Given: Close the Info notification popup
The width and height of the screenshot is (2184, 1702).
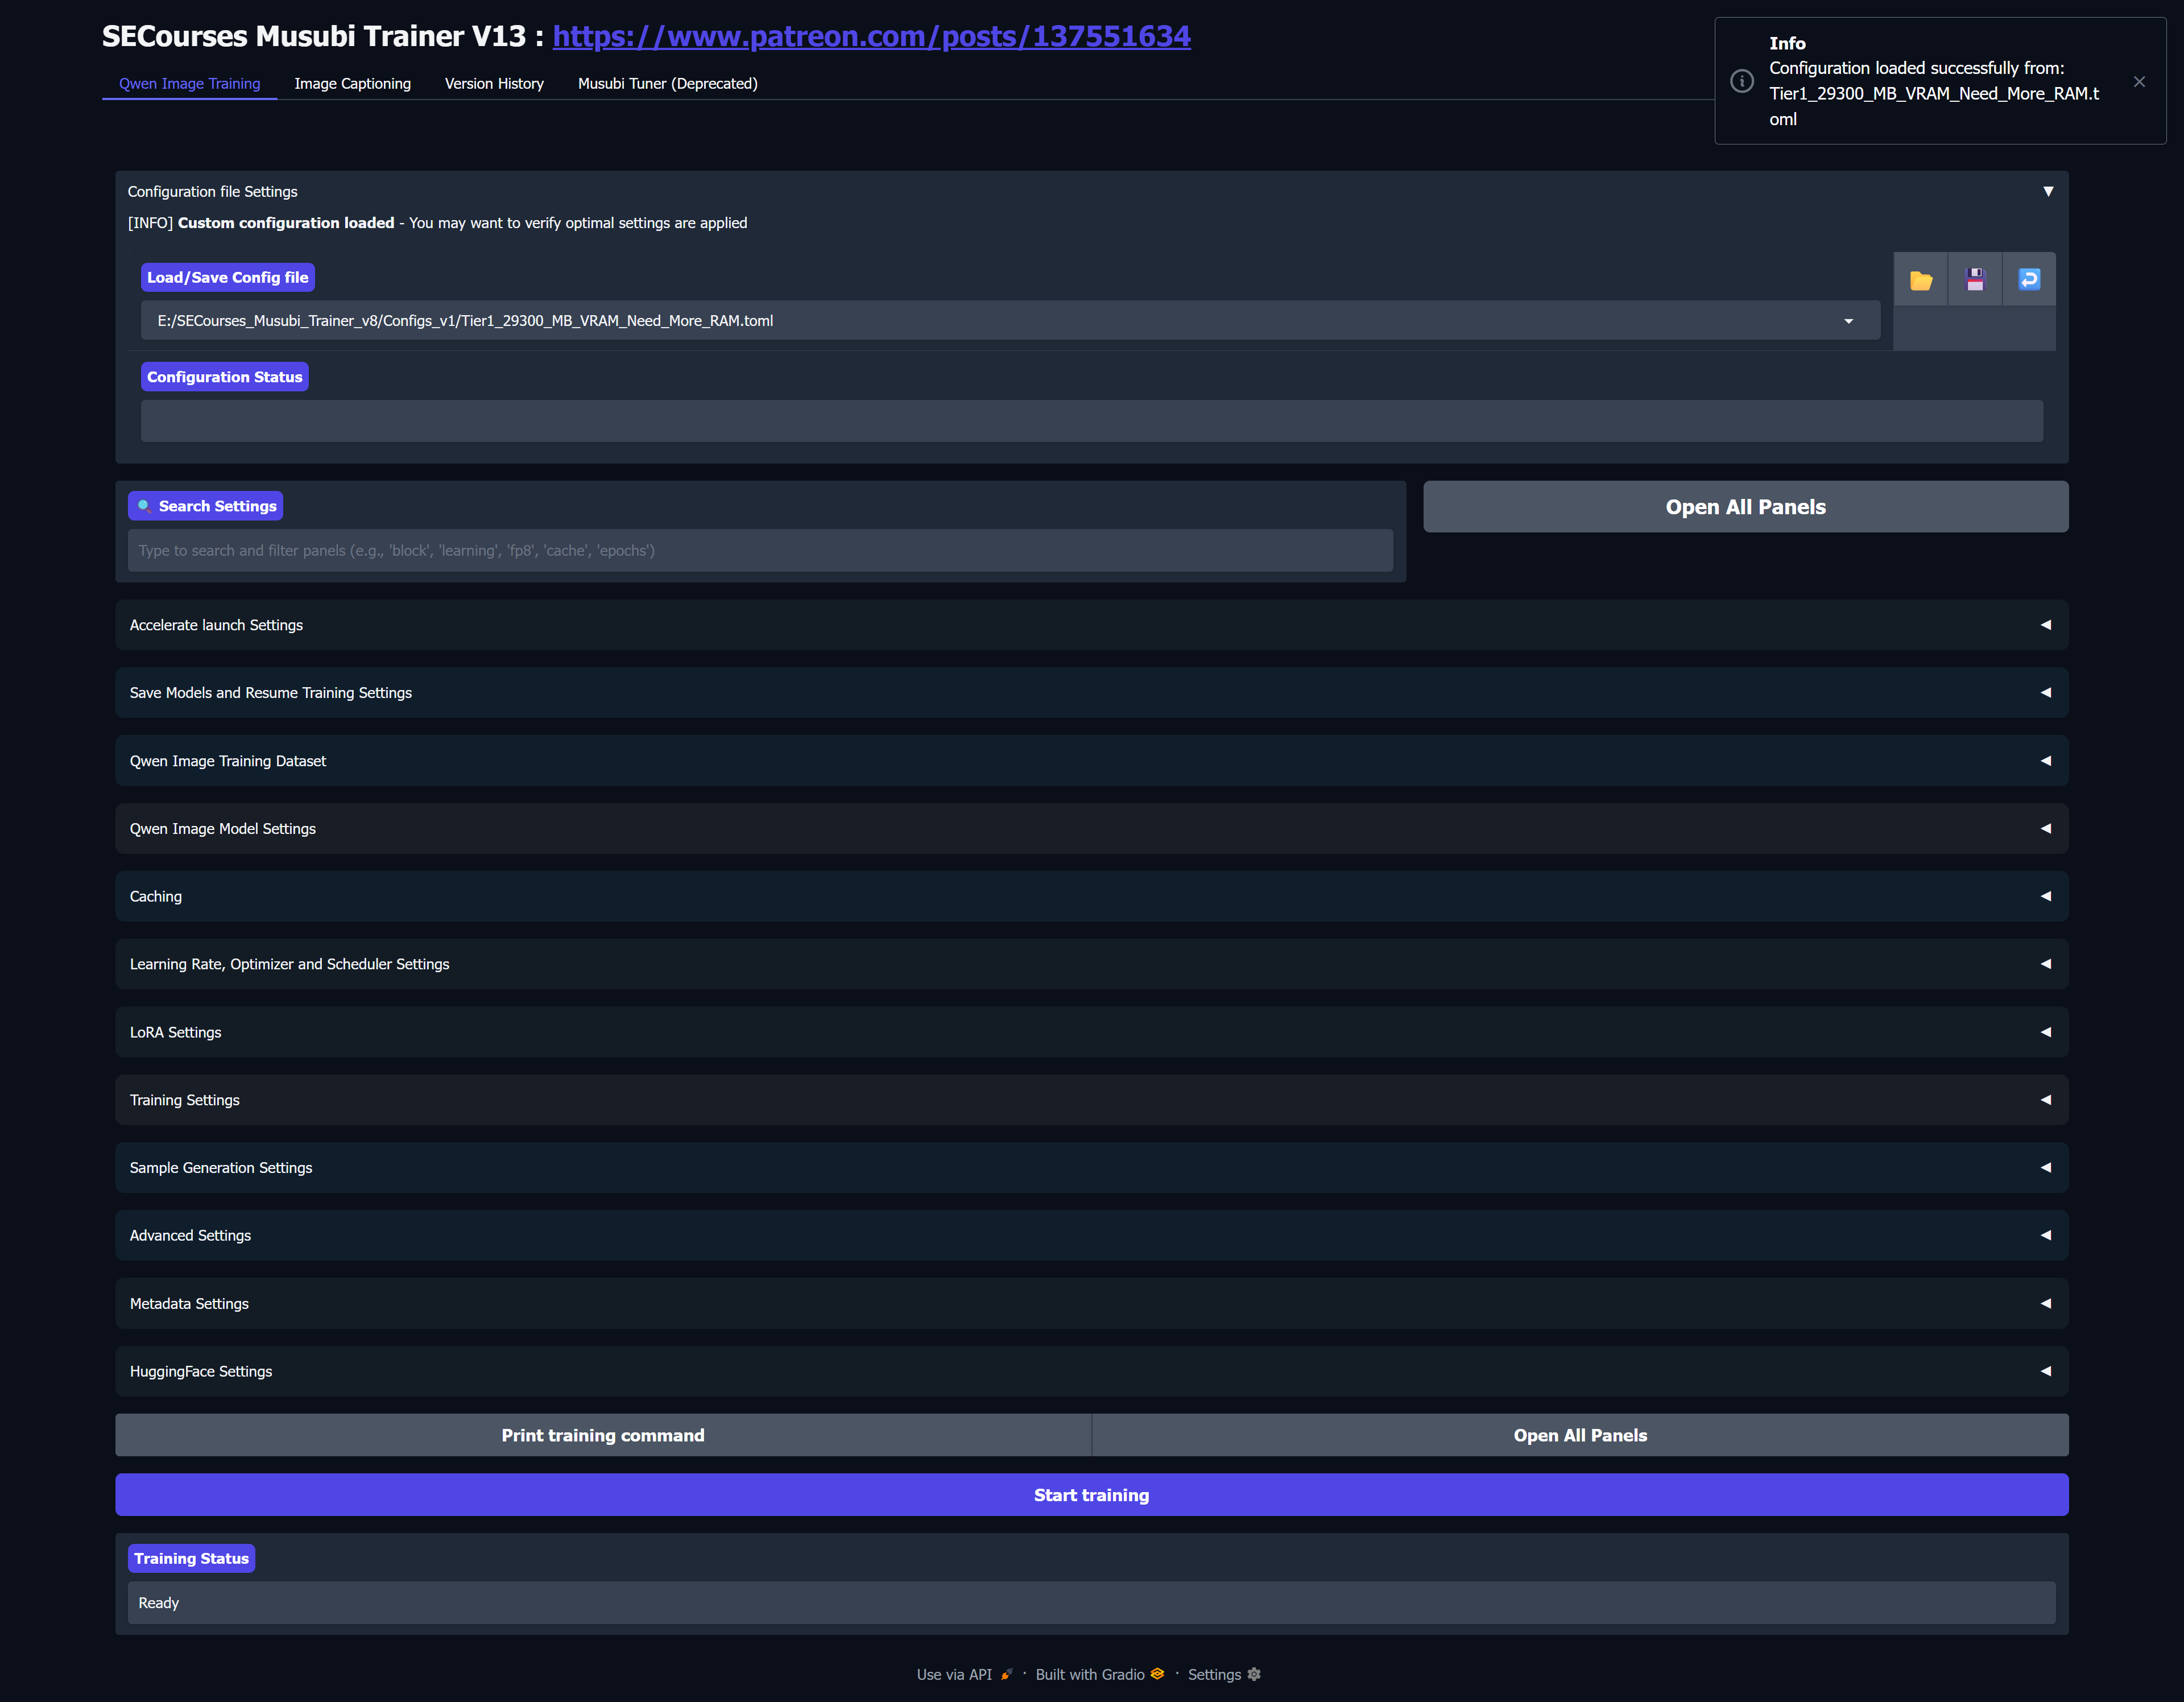Looking at the screenshot, I should [2139, 82].
